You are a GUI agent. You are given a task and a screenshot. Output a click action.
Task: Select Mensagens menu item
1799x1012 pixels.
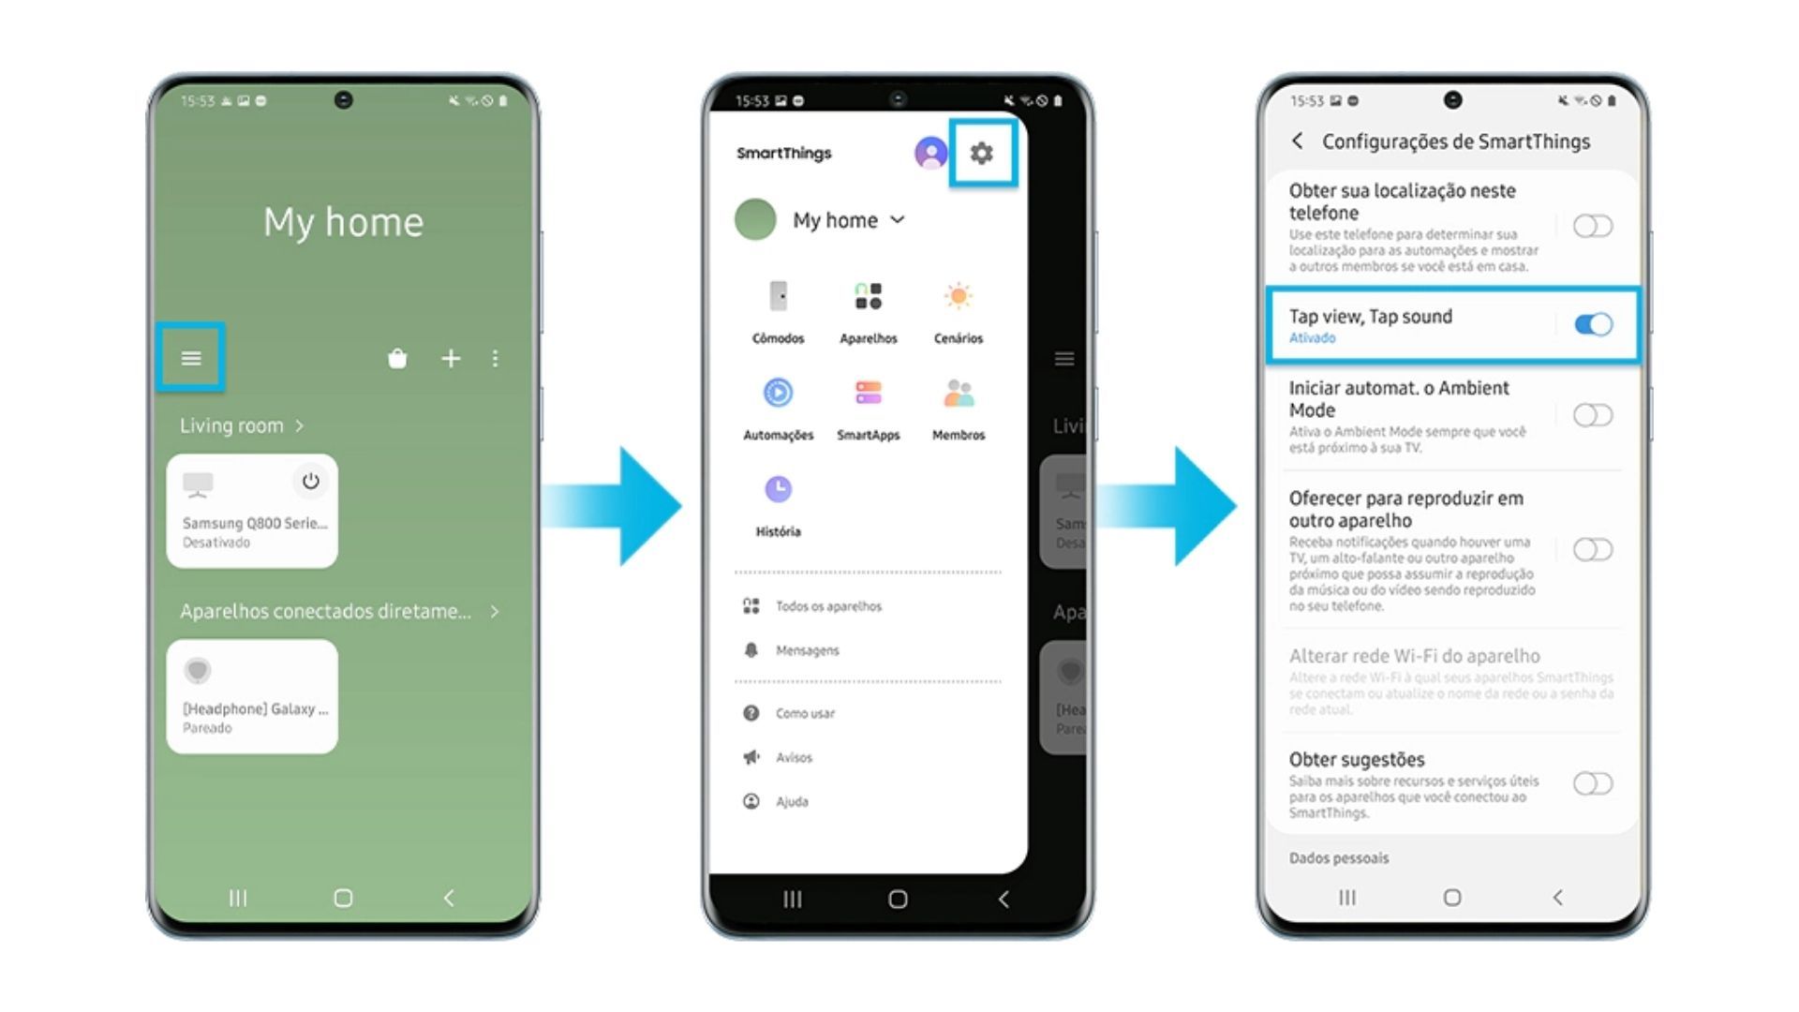click(x=803, y=650)
